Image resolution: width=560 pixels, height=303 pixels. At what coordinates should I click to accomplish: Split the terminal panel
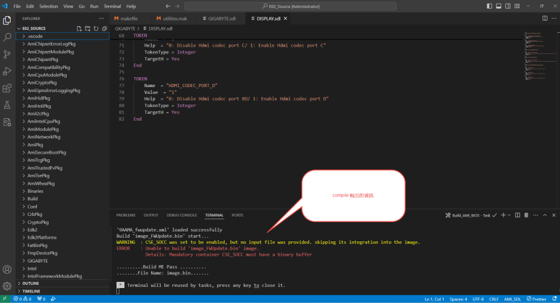click(x=517, y=215)
